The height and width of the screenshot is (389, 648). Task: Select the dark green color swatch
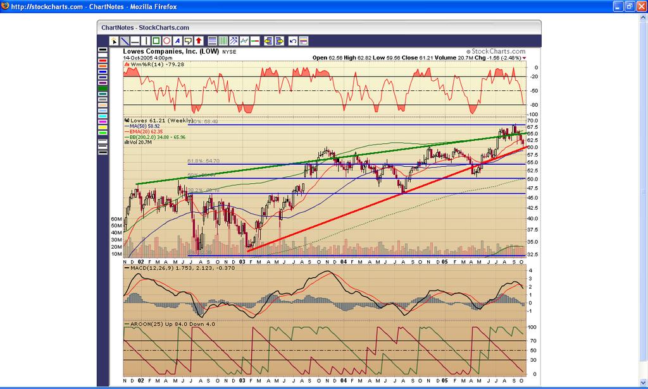point(103,88)
